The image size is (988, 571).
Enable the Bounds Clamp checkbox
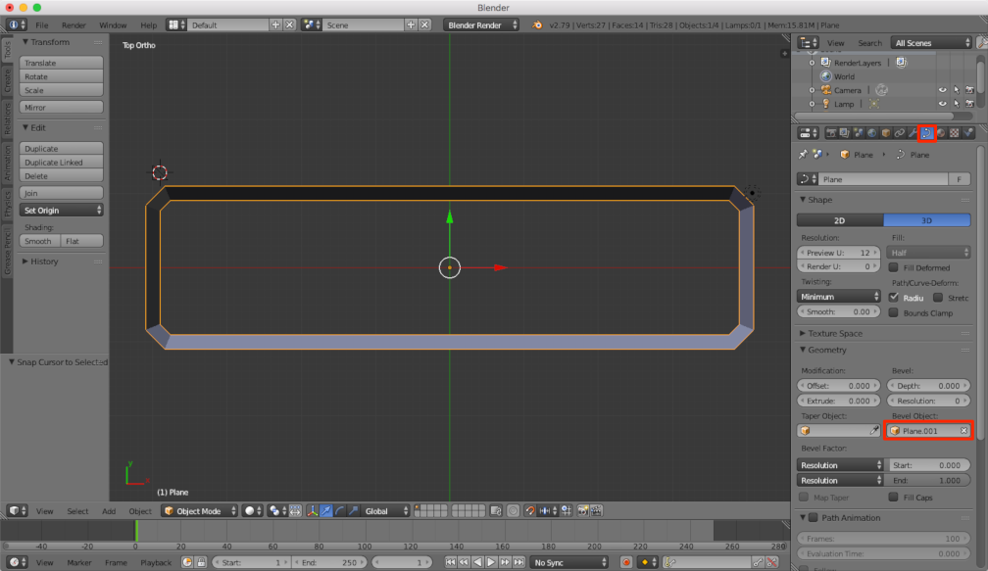(894, 312)
